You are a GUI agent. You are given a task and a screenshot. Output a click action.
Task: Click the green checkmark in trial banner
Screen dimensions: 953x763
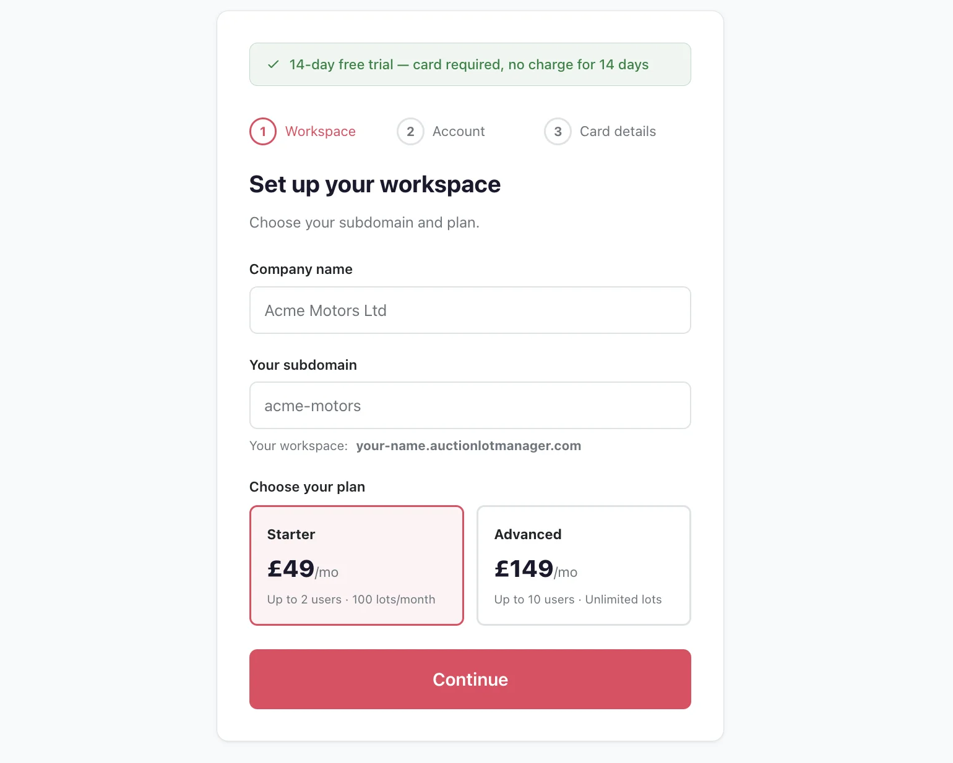pyautogui.click(x=273, y=64)
